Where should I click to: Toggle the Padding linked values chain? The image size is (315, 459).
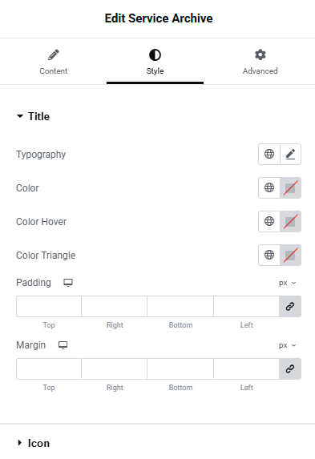click(x=290, y=307)
